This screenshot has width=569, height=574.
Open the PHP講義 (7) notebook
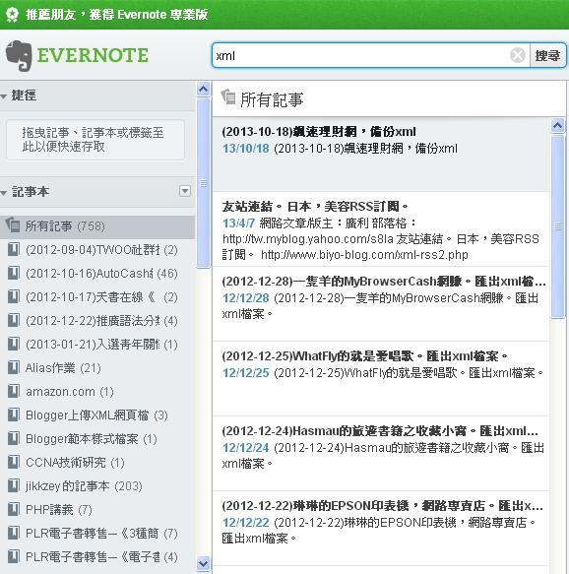[x=97, y=510]
